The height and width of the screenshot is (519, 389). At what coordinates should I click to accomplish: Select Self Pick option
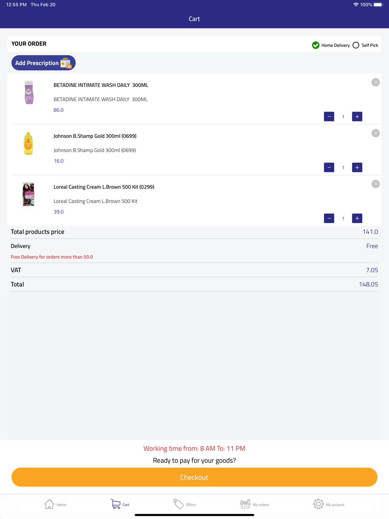pyautogui.click(x=356, y=45)
